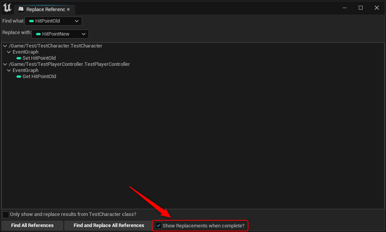Image resolution: width=386 pixels, height=232 pixels.
Task: Click the Unreal Engine logo icon
Action: pos(7,8)
